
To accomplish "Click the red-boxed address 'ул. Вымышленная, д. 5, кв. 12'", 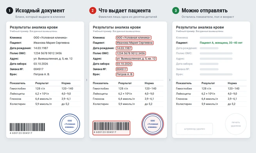I will [136, 59].
